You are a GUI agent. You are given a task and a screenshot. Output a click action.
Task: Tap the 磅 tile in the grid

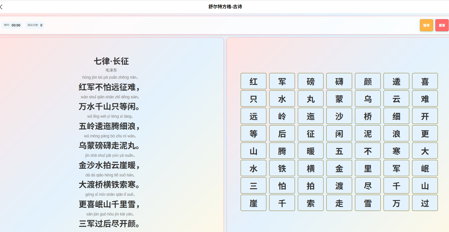311,81
